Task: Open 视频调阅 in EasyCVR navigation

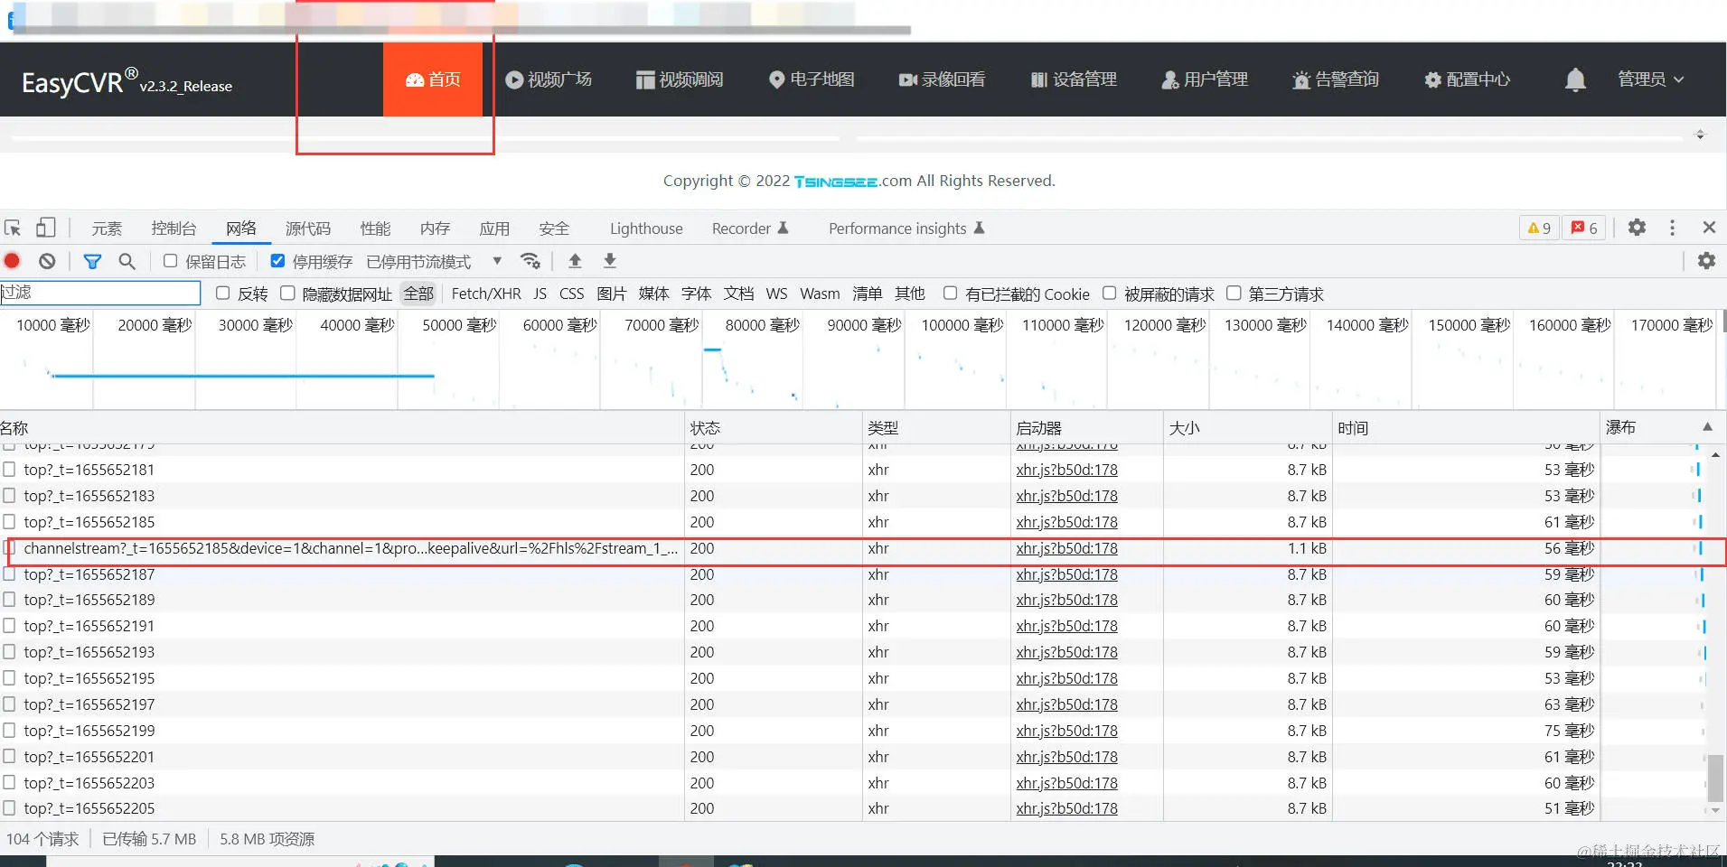Action: [x=680, y=79]
